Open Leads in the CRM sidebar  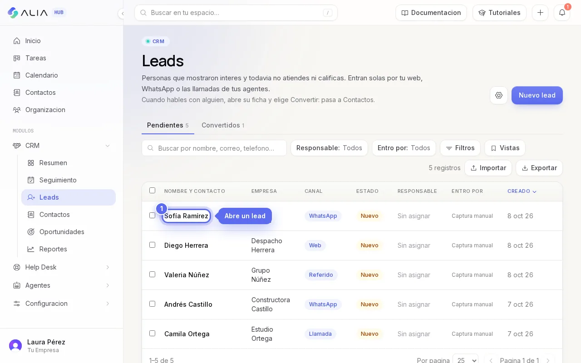pos(69,197)
